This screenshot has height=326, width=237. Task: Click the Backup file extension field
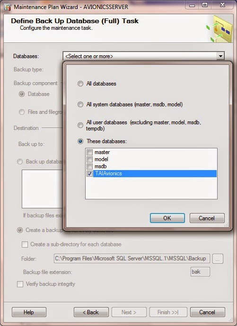click(x=200, y=272)
